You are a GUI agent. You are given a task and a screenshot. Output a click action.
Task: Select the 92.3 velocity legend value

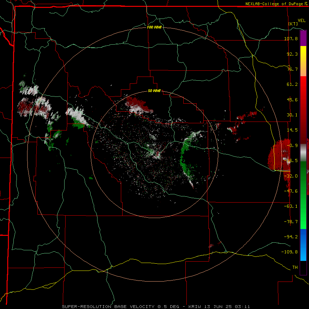(292, 54)
